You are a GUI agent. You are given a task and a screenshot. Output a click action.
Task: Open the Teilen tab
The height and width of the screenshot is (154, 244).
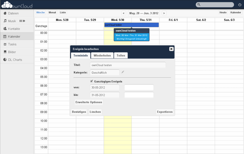coord(121,55)
